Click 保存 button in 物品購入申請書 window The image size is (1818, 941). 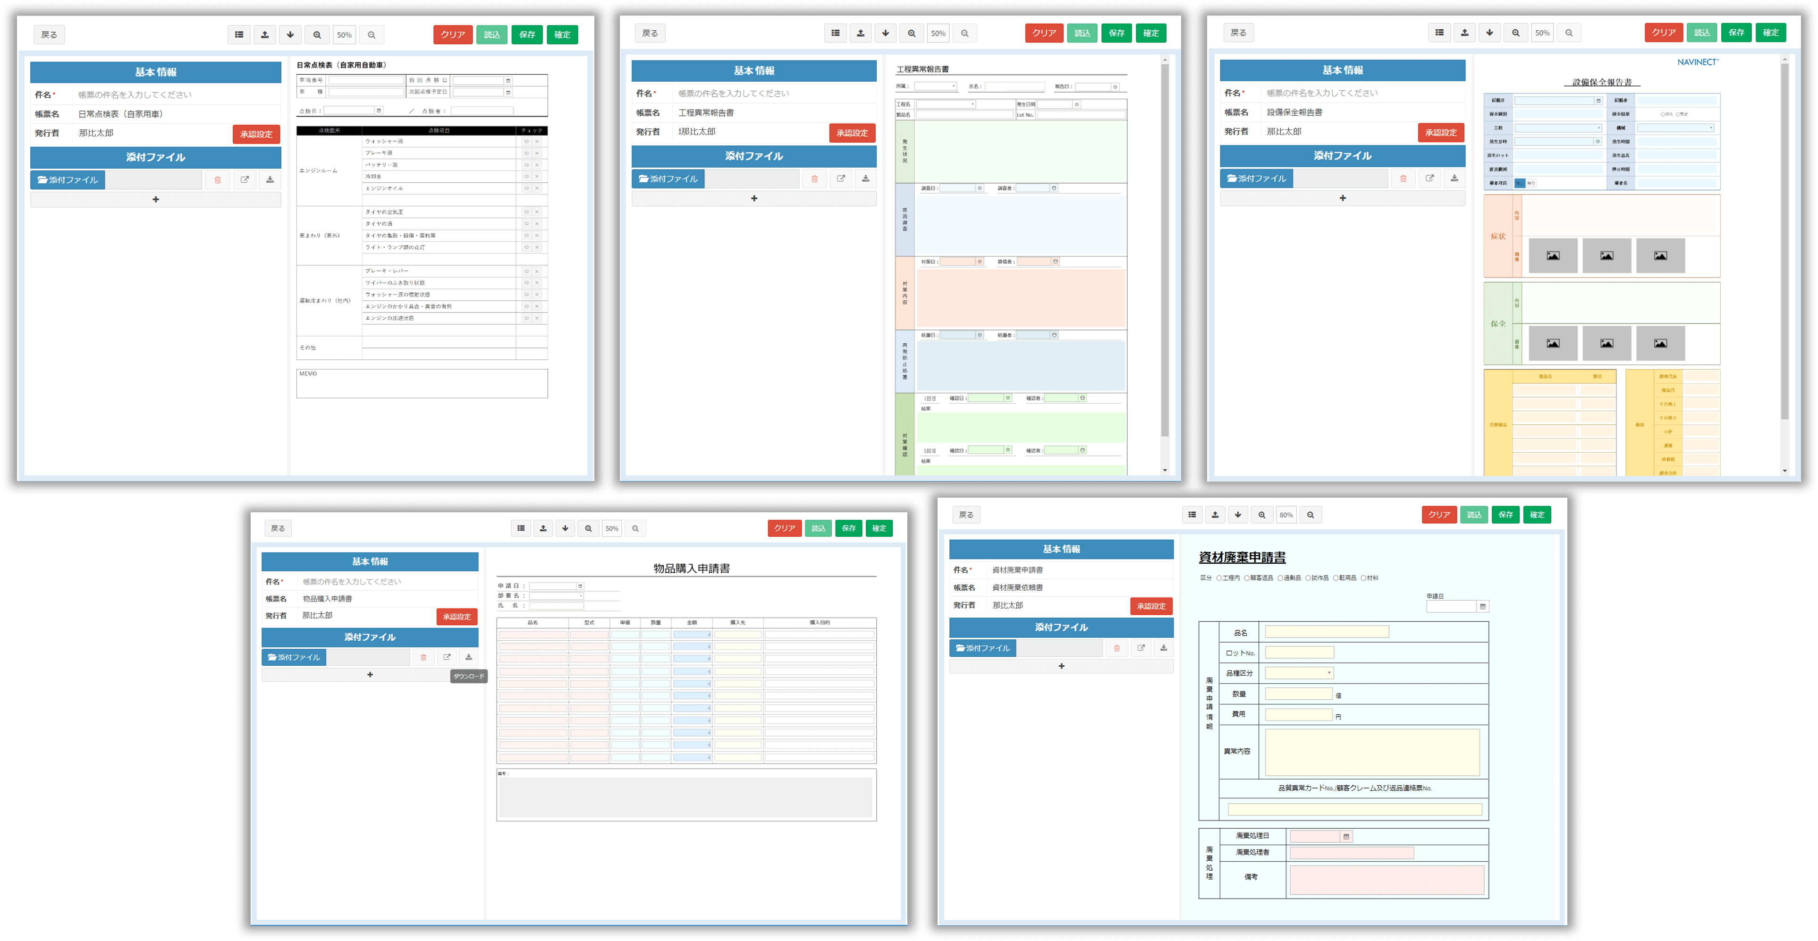(x=848, y=528)
